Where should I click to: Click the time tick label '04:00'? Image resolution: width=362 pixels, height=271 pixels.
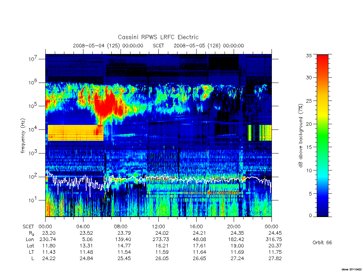83,227
